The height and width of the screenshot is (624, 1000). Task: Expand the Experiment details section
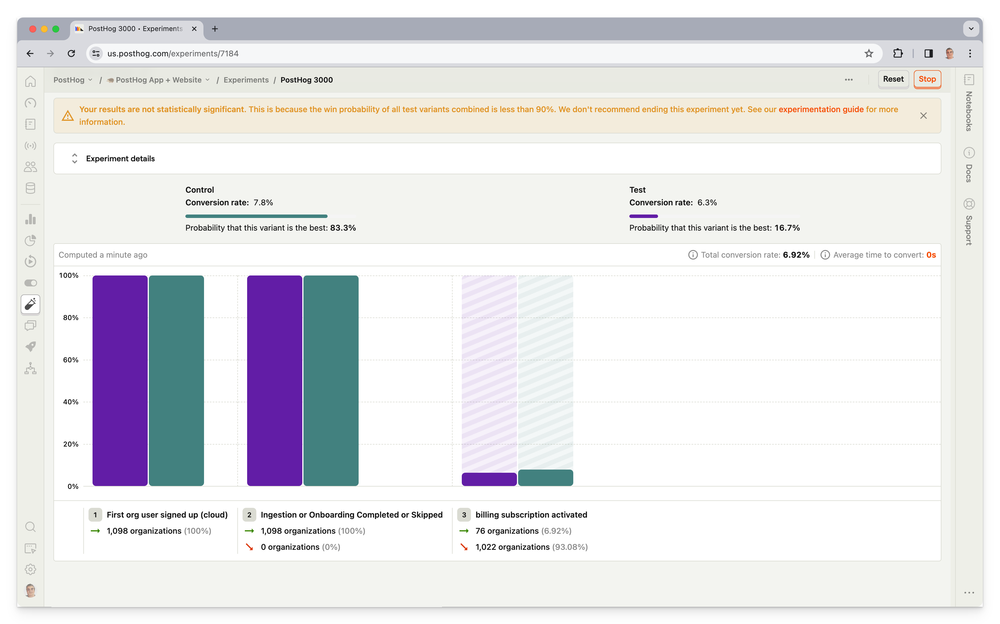497,158
